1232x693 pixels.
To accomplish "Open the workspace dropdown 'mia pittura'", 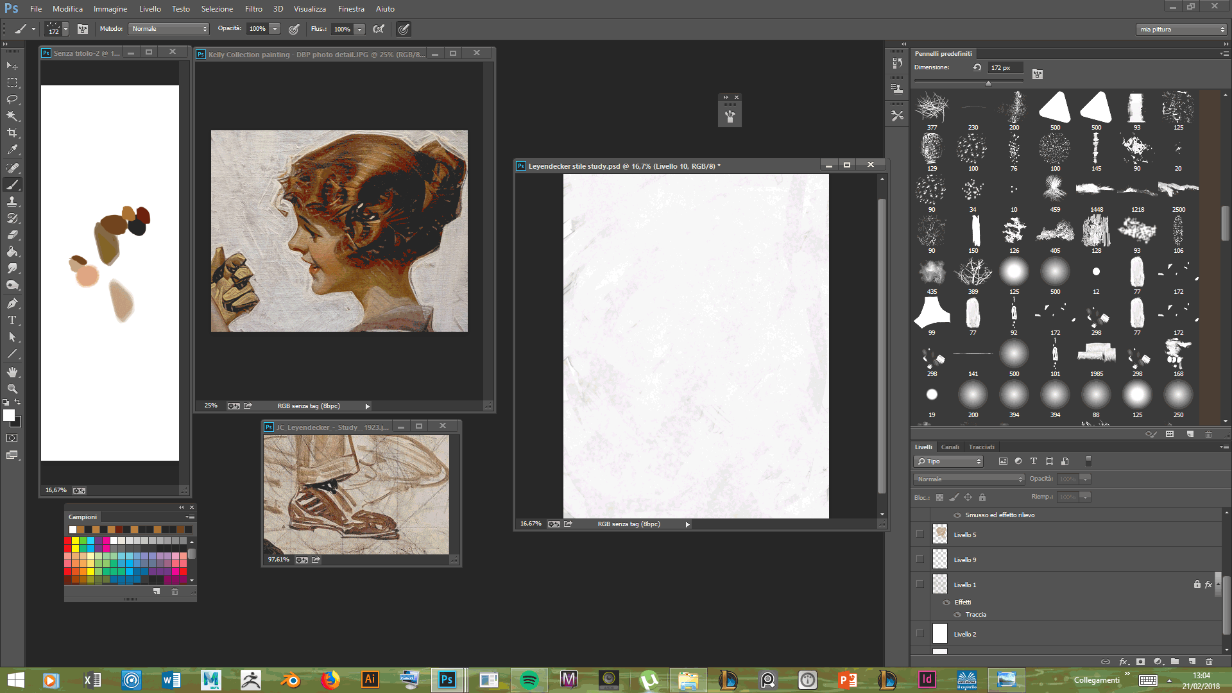I will [1181, 30].
